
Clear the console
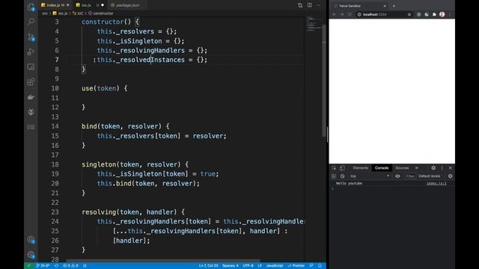[x=343, y=176]
